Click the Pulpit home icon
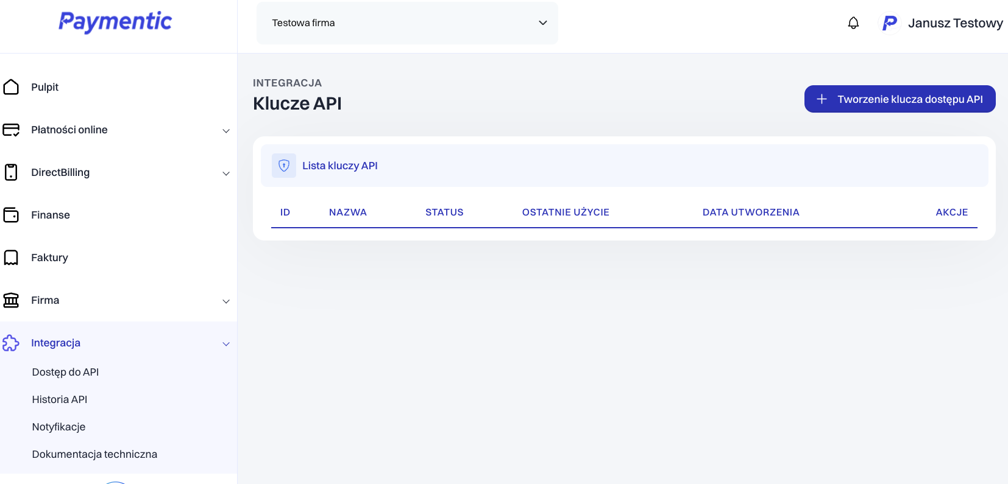The width and height of the screenshot is (1008, 484). tap(11, 87)
